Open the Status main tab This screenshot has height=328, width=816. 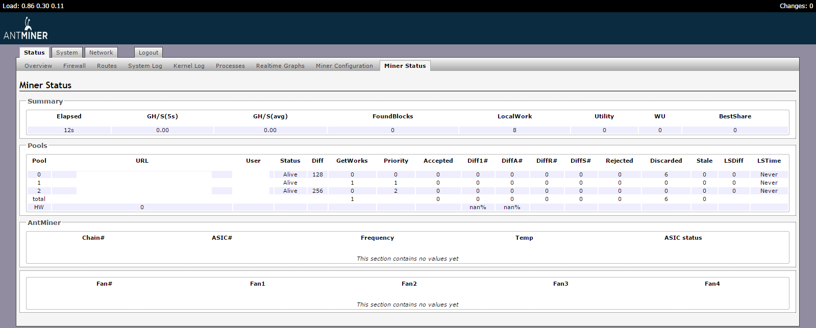click(x=34, y=53)
